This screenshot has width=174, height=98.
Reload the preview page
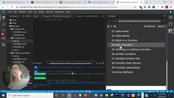116,21
